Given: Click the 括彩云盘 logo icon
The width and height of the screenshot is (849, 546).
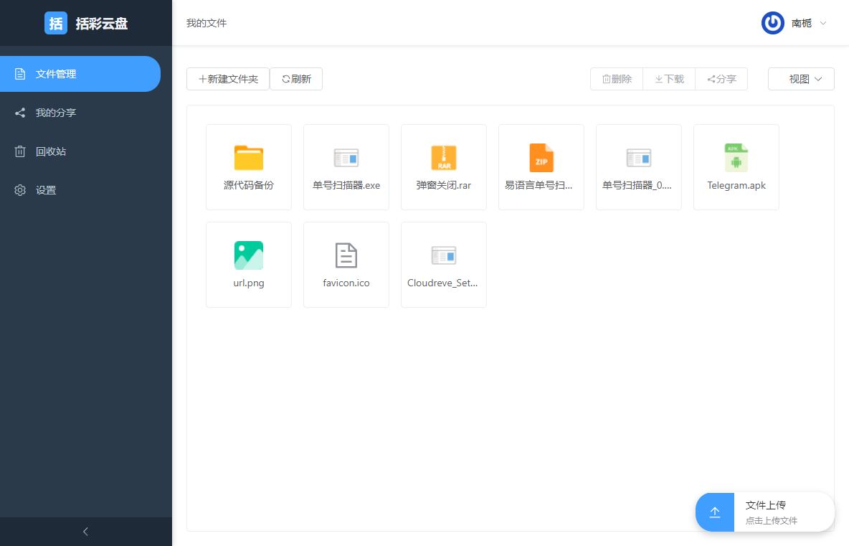Looking at the screenshot, I should pos(56,22).
